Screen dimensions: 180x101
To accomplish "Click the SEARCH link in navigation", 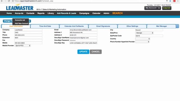I will (x=118, y=13).
